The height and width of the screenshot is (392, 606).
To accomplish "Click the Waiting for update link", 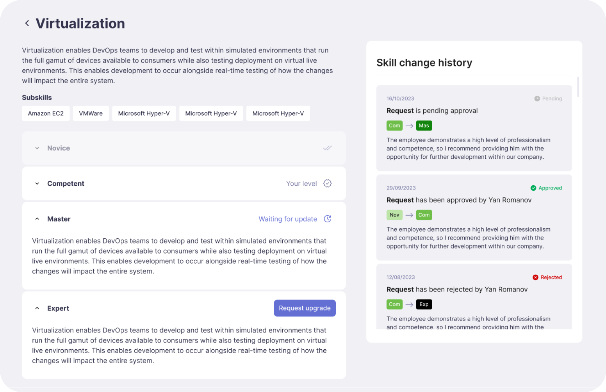I will point(288,219).
